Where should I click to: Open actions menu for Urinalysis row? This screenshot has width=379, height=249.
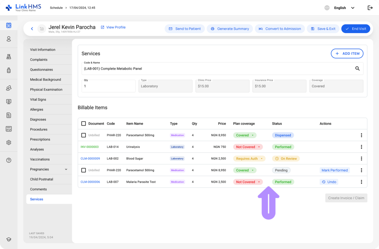tap(361, 147)
